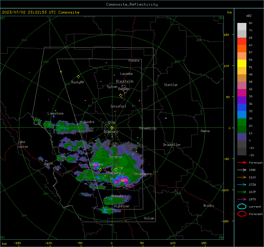Click the RockyMH label
The width and height of the screenshot is (264, 247).
[x=77, y=82]
